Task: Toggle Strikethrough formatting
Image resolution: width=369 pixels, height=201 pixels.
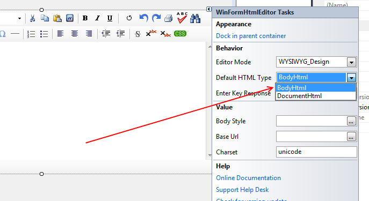Action: (x=138, y=34)
